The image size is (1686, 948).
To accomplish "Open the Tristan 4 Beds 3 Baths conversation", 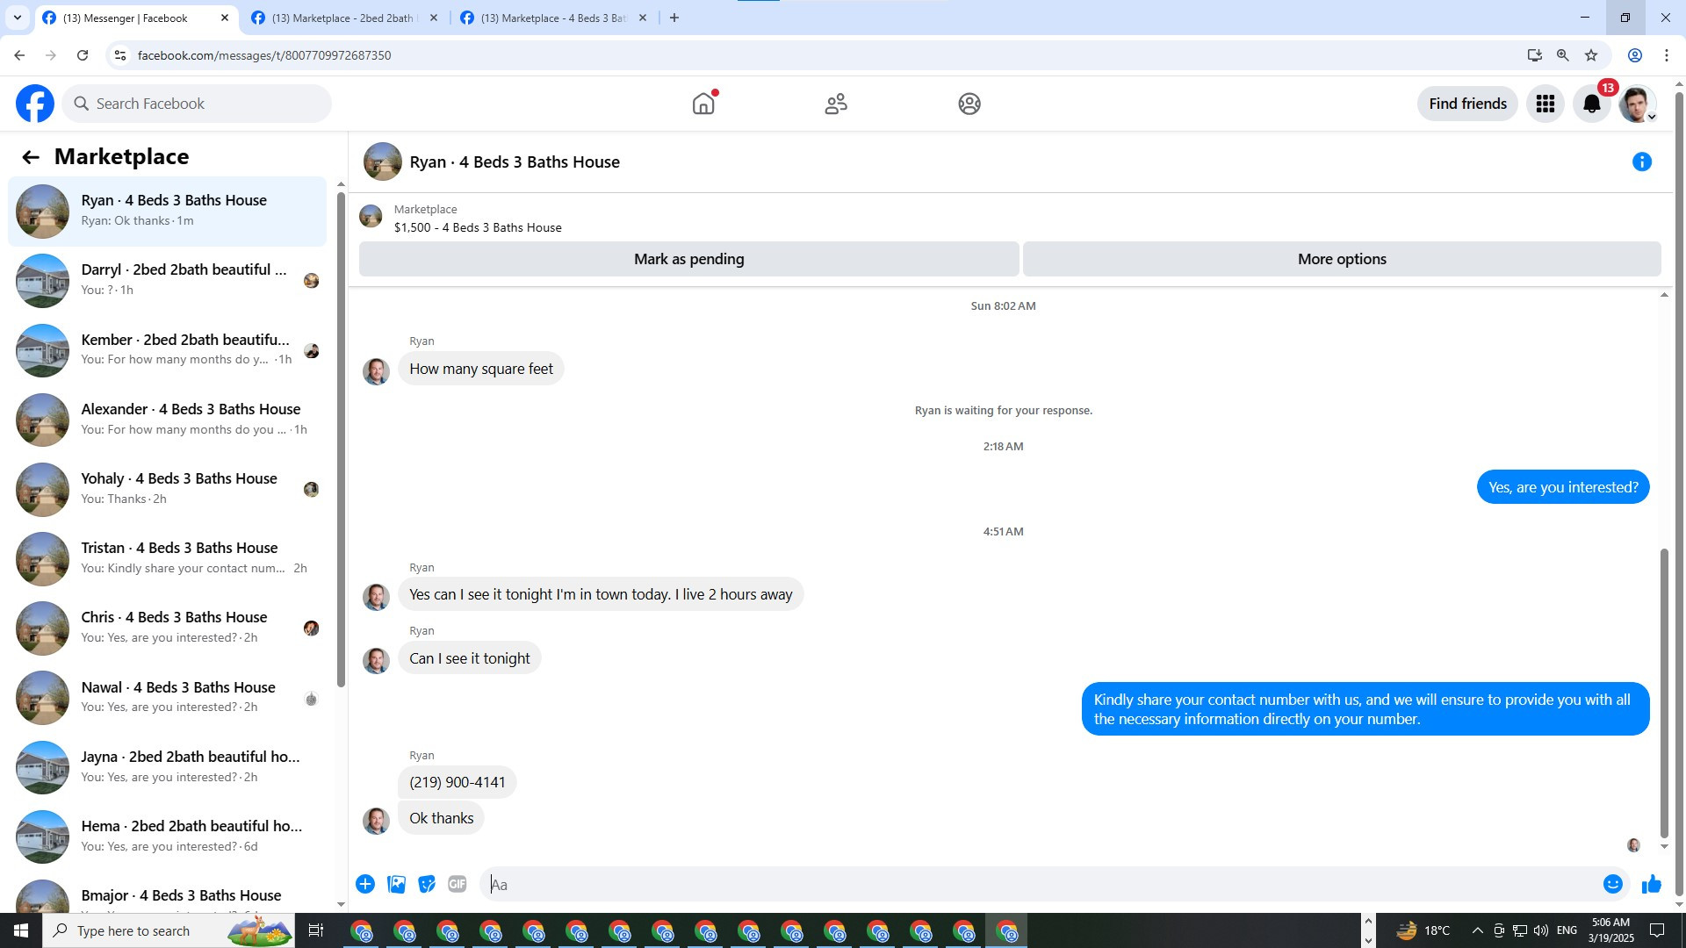I will [167, 558].
